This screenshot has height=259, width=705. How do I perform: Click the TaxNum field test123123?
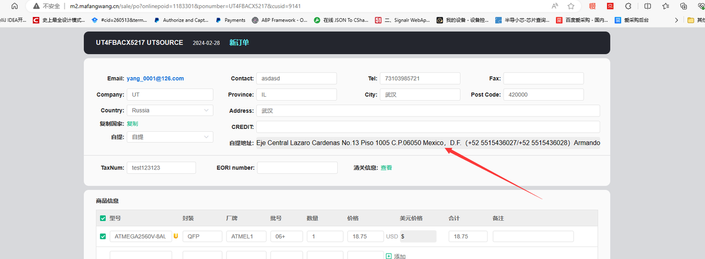pyautogui.click(x=161, y=168)
